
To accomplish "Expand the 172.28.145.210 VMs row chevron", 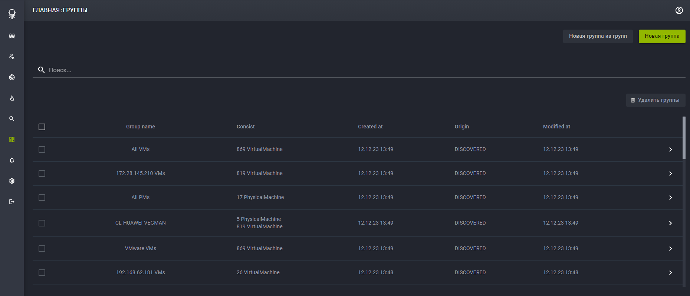I will coord(670,174).
